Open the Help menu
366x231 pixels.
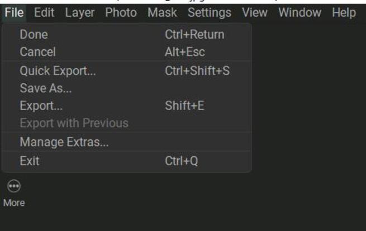pos(343,12)
